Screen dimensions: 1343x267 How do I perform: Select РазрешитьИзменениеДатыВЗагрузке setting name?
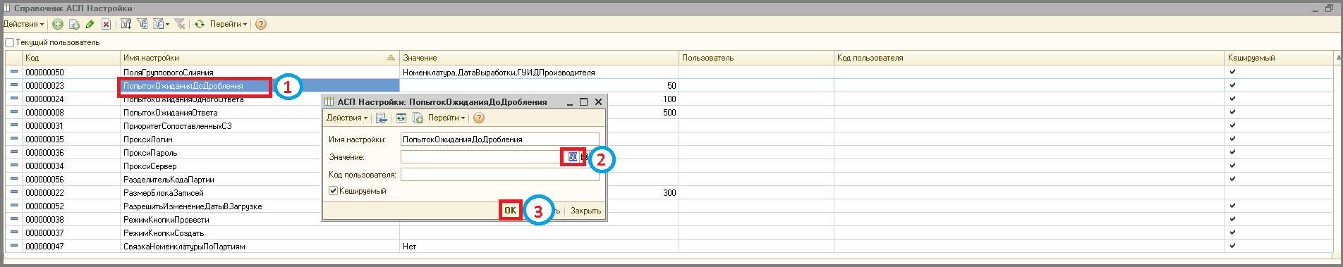[x=193, y=206]
